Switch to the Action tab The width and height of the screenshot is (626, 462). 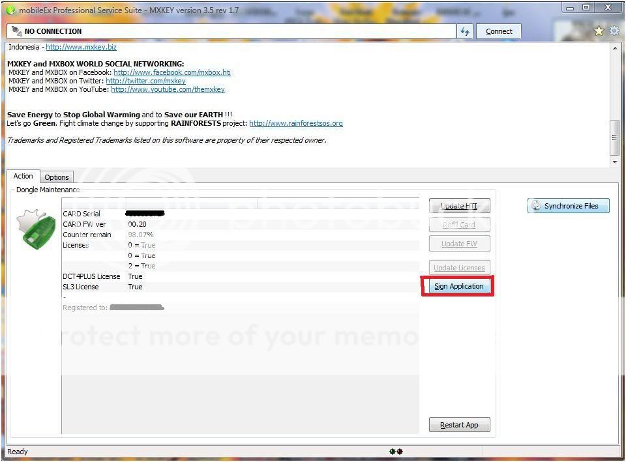(23, 176)
